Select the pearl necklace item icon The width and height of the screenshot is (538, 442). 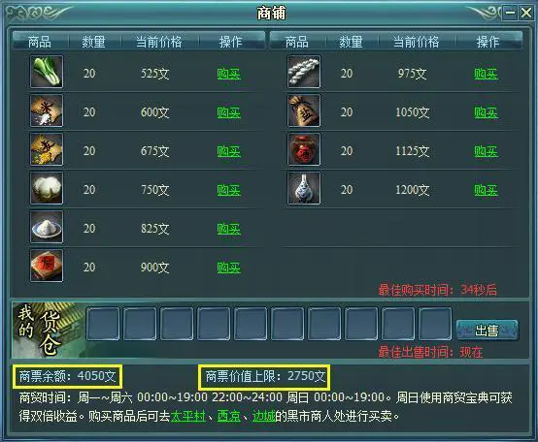click(304, 72)
